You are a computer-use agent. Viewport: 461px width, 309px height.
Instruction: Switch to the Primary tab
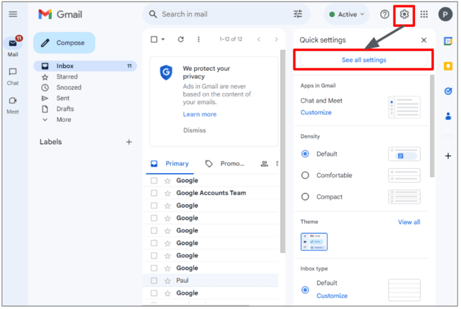[170, 164]
